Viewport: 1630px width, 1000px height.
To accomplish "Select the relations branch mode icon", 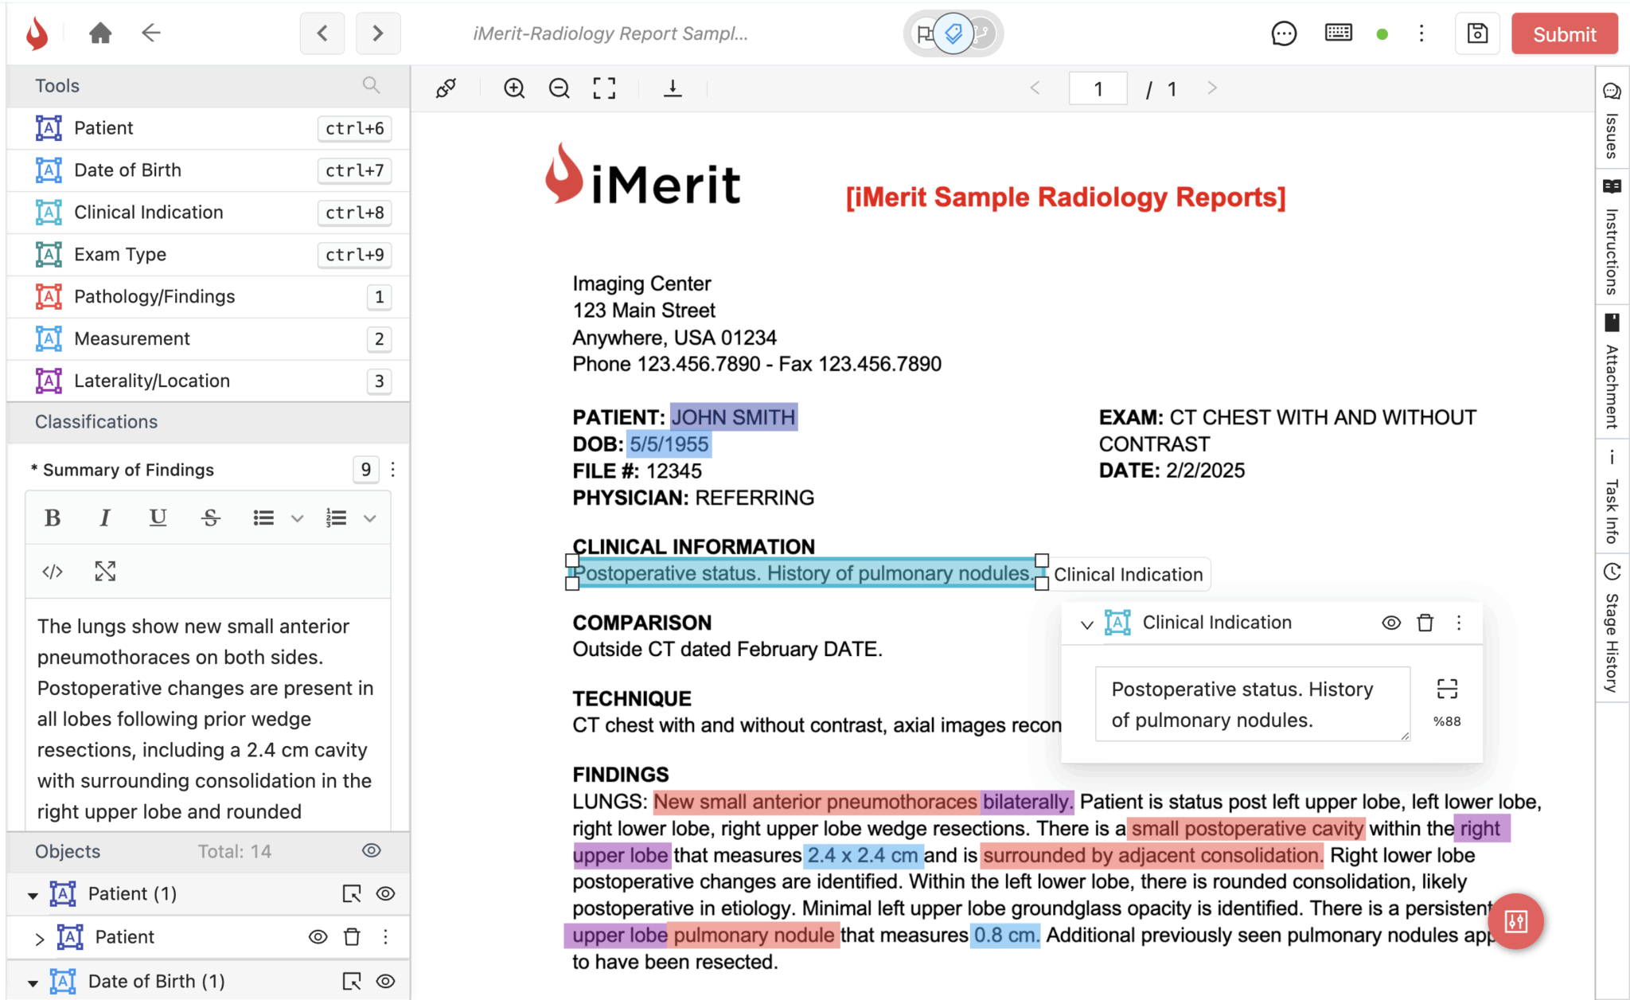I will coord(984,33).
